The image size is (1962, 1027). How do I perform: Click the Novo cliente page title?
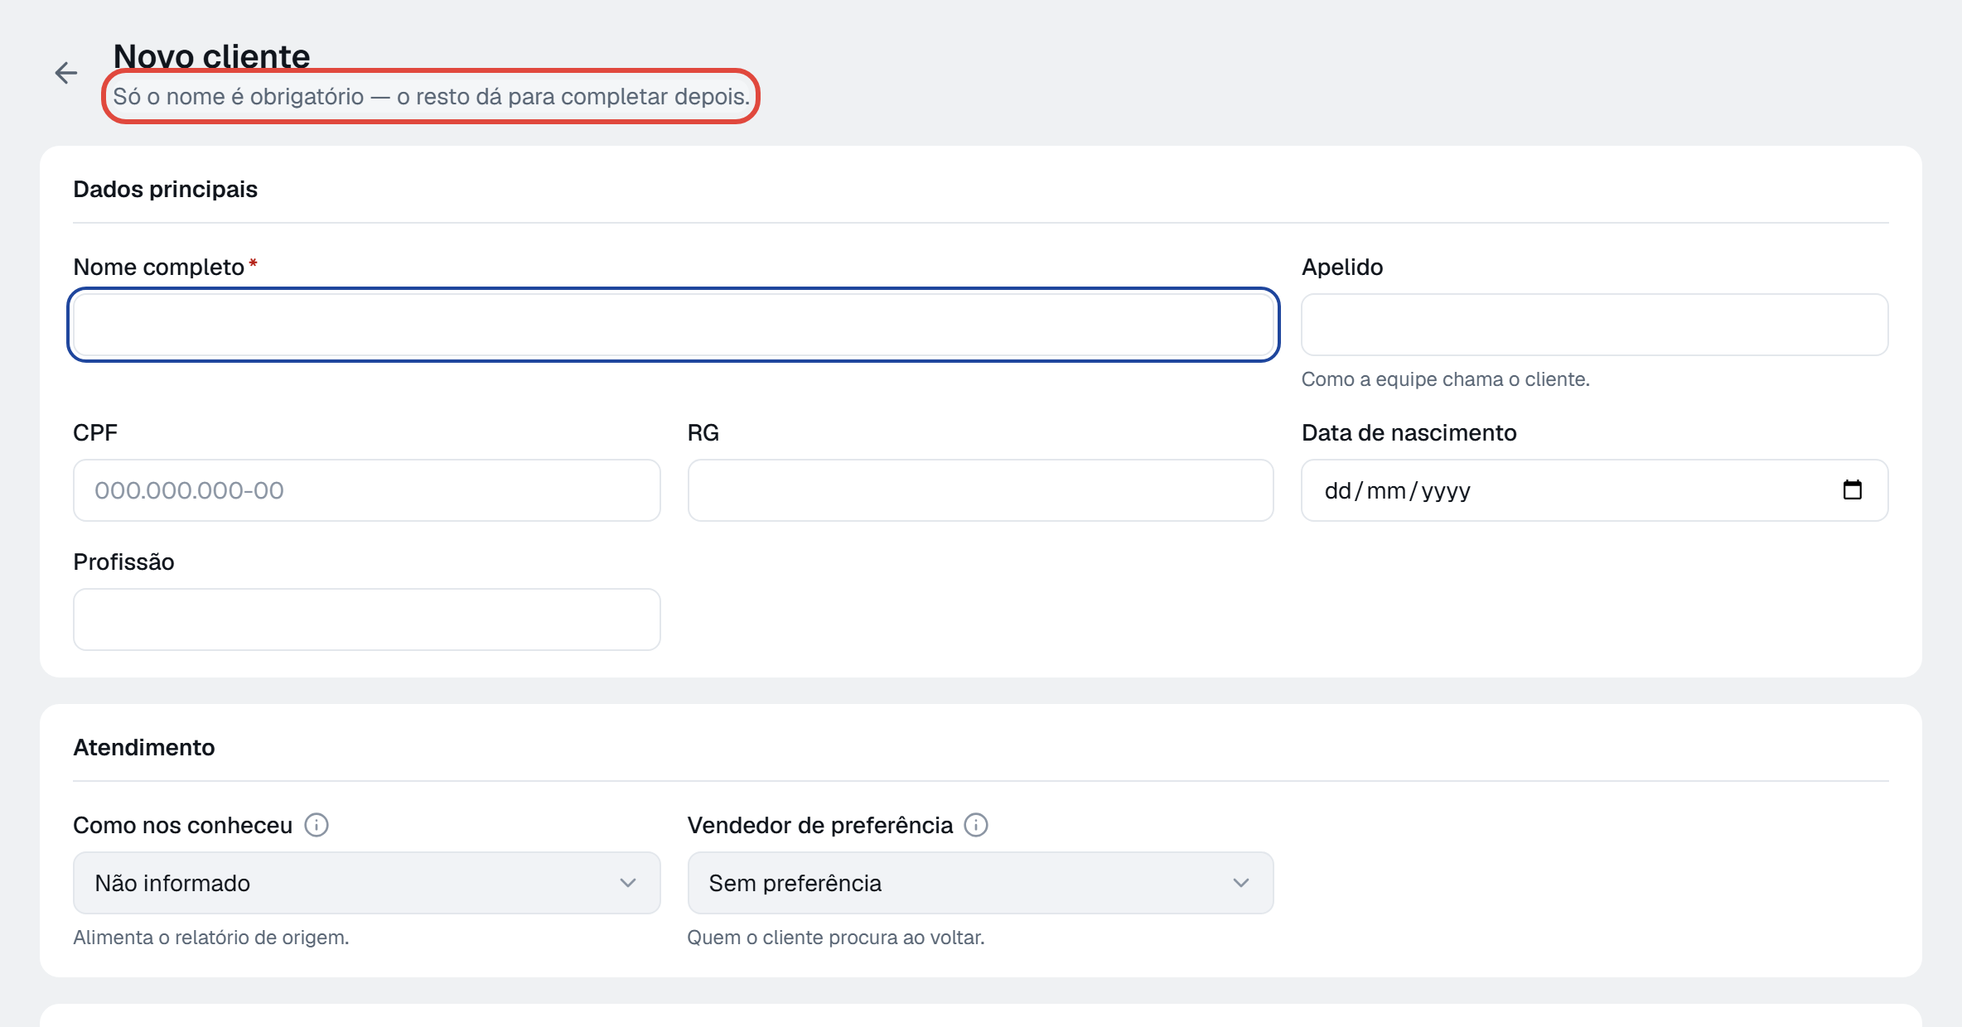211,56
